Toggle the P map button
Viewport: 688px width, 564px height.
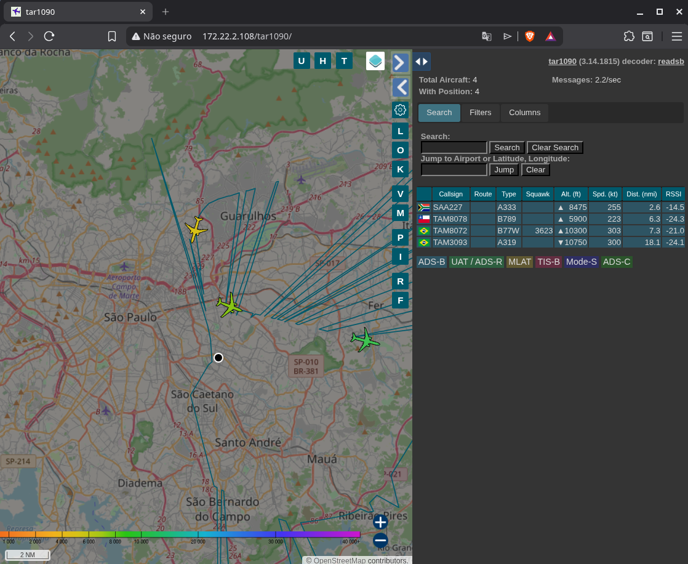[400, 238]
